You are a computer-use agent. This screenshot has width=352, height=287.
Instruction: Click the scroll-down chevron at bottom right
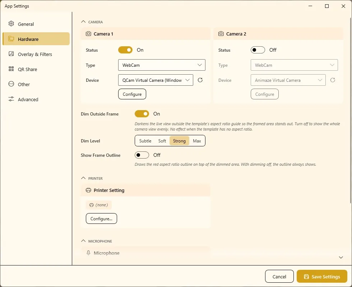341,258
